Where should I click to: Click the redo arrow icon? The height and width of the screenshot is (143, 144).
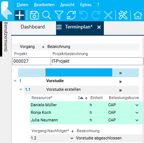click(96, 15)
